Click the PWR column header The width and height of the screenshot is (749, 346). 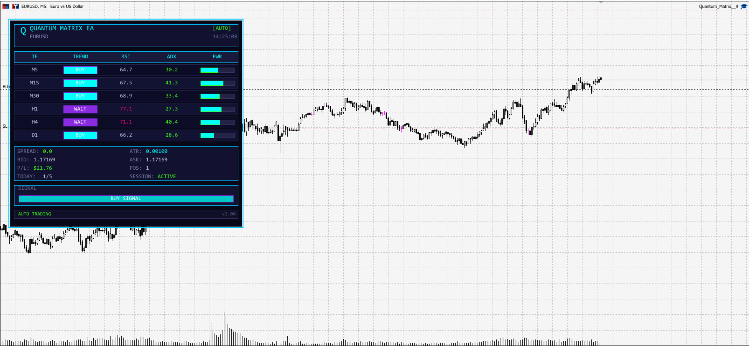tap(217, 57)
